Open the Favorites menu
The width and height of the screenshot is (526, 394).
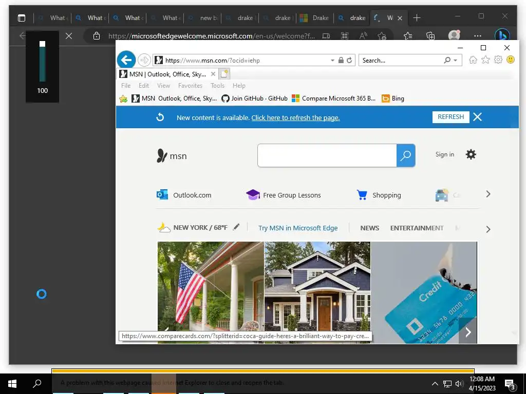pos(190,86)
